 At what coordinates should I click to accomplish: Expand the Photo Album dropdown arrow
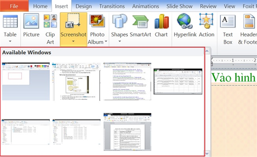pos(106,41)
